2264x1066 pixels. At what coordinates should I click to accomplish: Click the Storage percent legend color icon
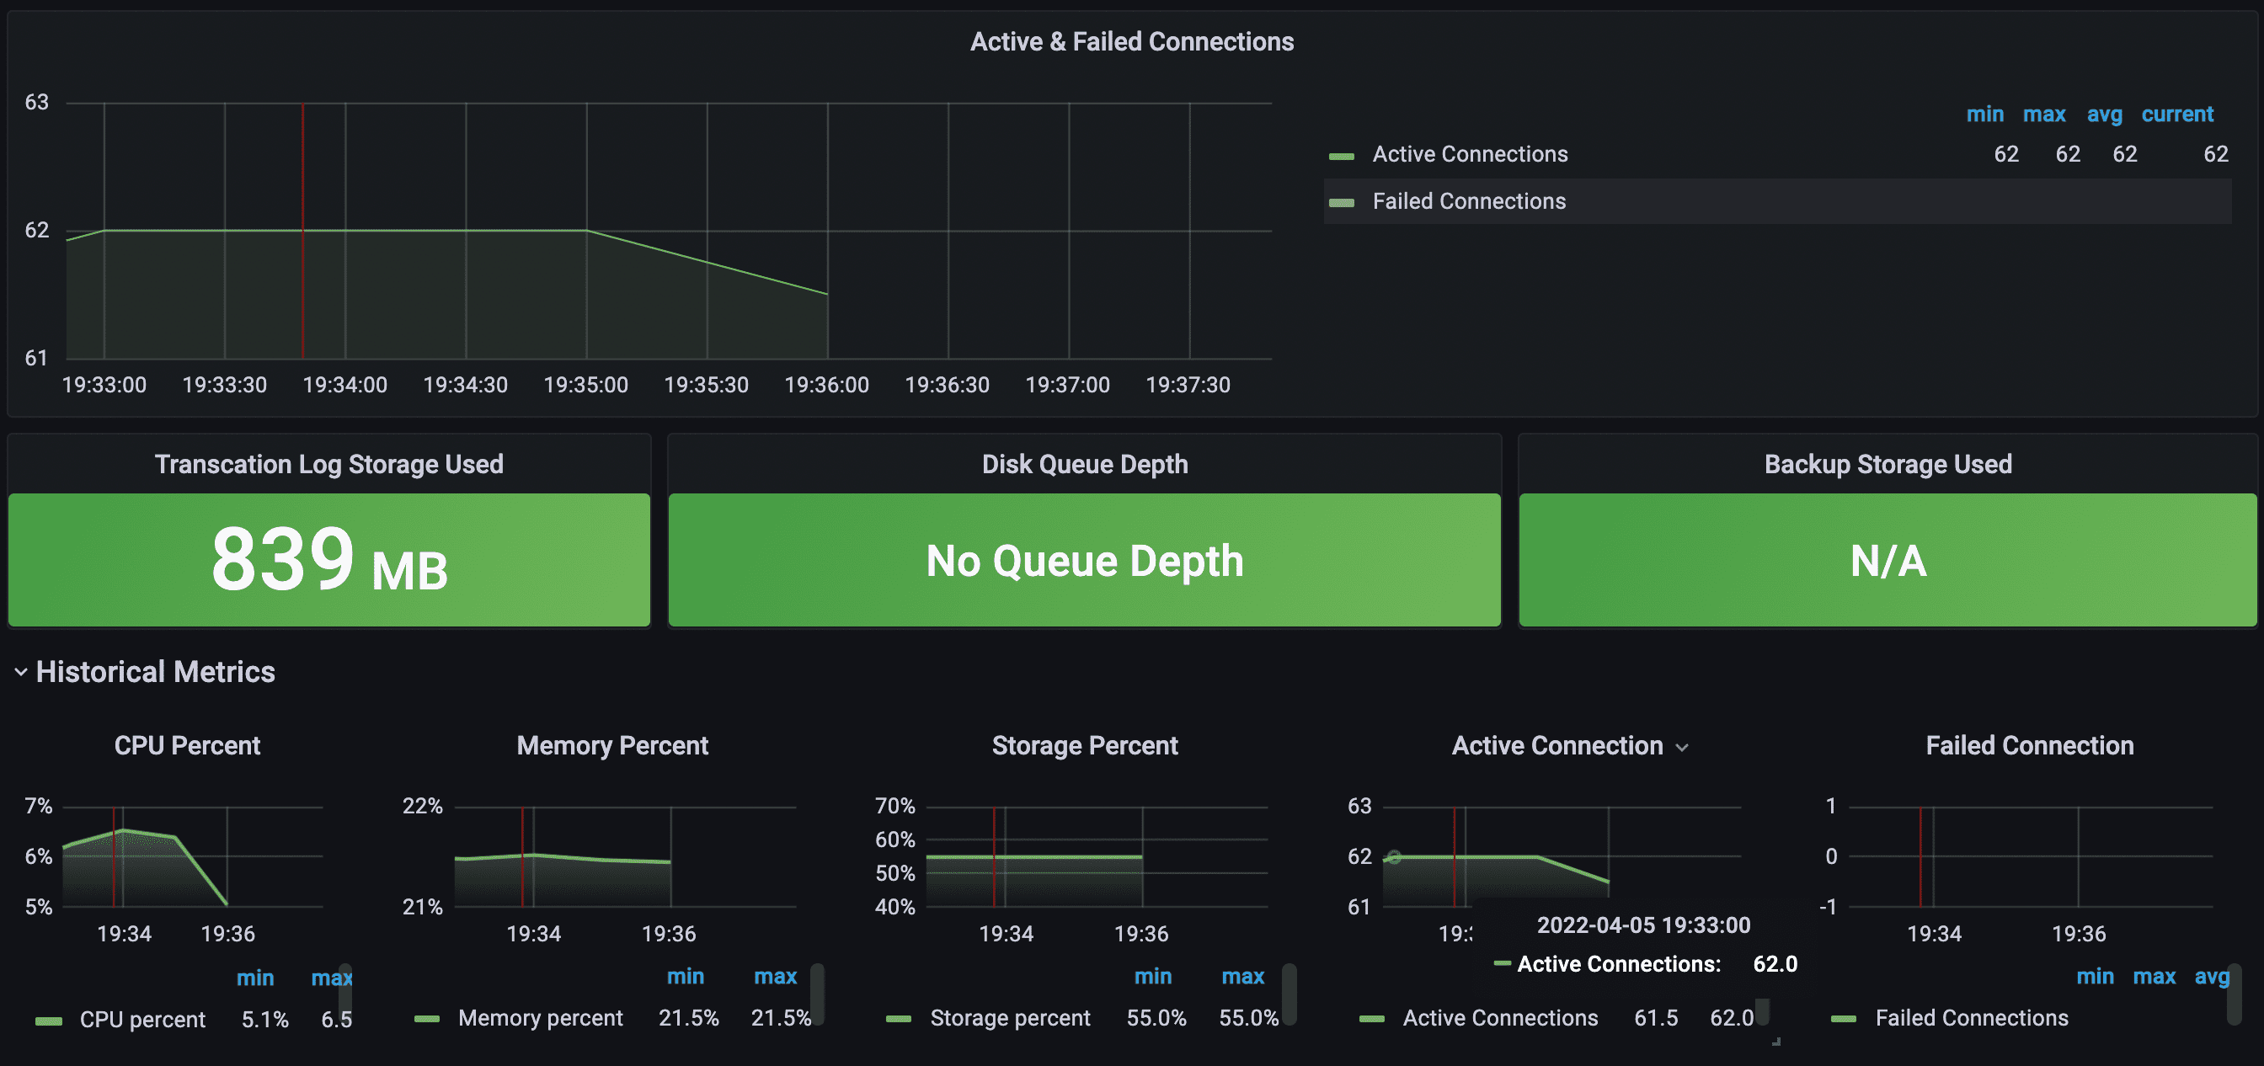pos(898,1019)
